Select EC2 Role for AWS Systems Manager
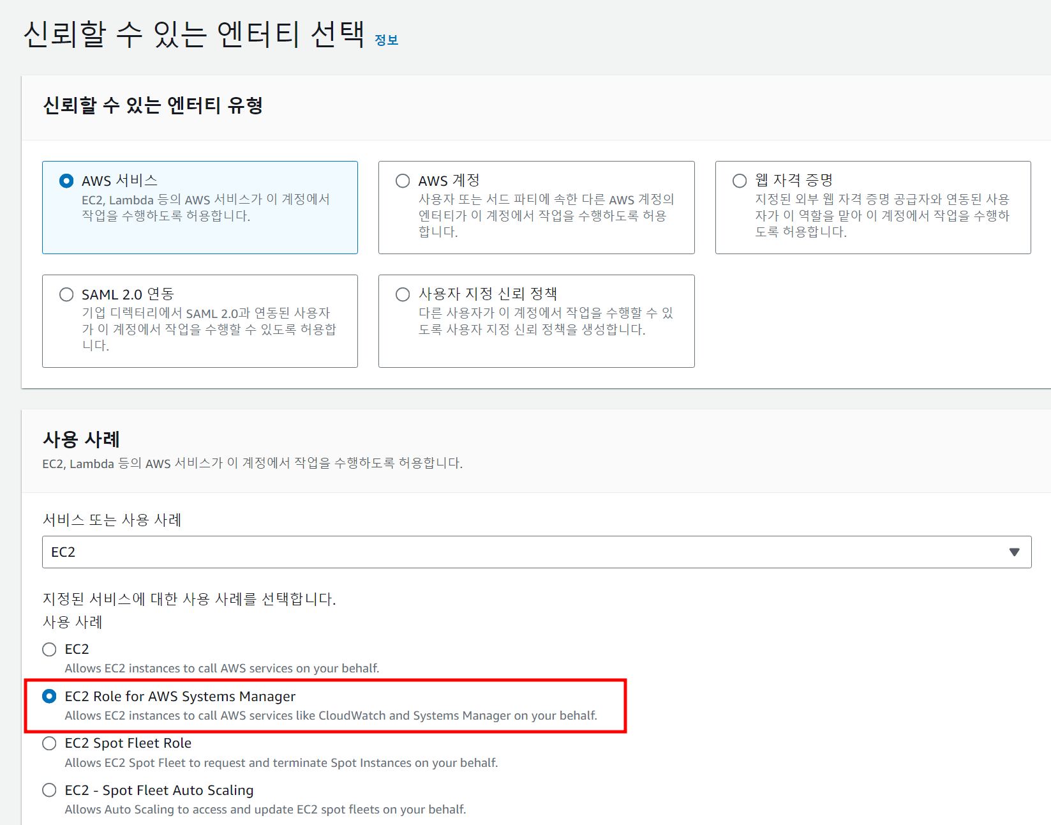The height and width of the screenshot is (825, 1051). [x=49, y=696]
